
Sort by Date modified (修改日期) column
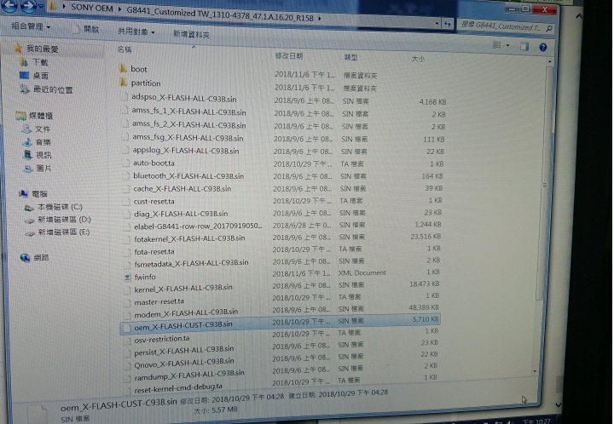[x=289, y=56]
